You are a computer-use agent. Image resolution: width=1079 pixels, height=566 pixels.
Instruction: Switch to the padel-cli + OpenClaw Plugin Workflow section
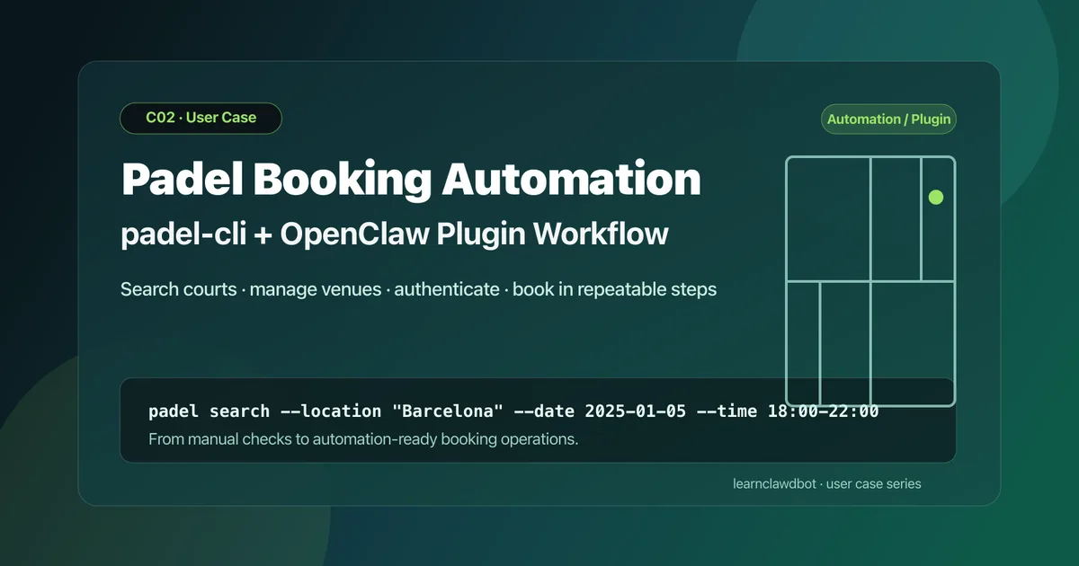click(x=394, y=234)
